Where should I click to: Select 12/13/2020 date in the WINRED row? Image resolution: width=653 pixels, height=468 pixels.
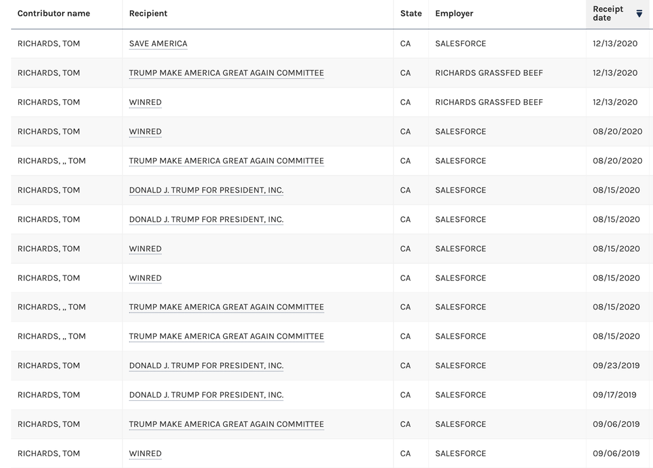point(615,102)
